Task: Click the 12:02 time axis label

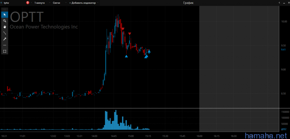Action: (x=53, y=136)
